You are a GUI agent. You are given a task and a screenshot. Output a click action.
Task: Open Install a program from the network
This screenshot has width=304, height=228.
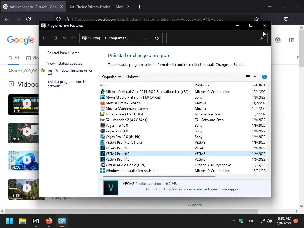68,84
